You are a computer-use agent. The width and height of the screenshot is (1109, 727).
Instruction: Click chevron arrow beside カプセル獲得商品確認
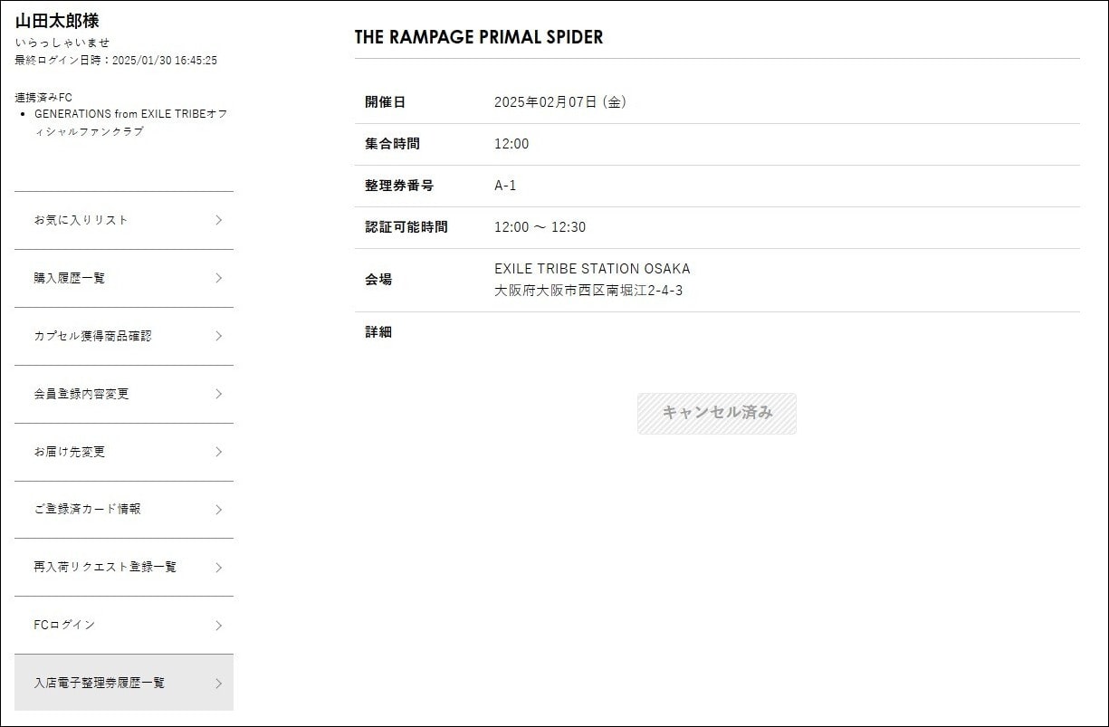(218, 336)
